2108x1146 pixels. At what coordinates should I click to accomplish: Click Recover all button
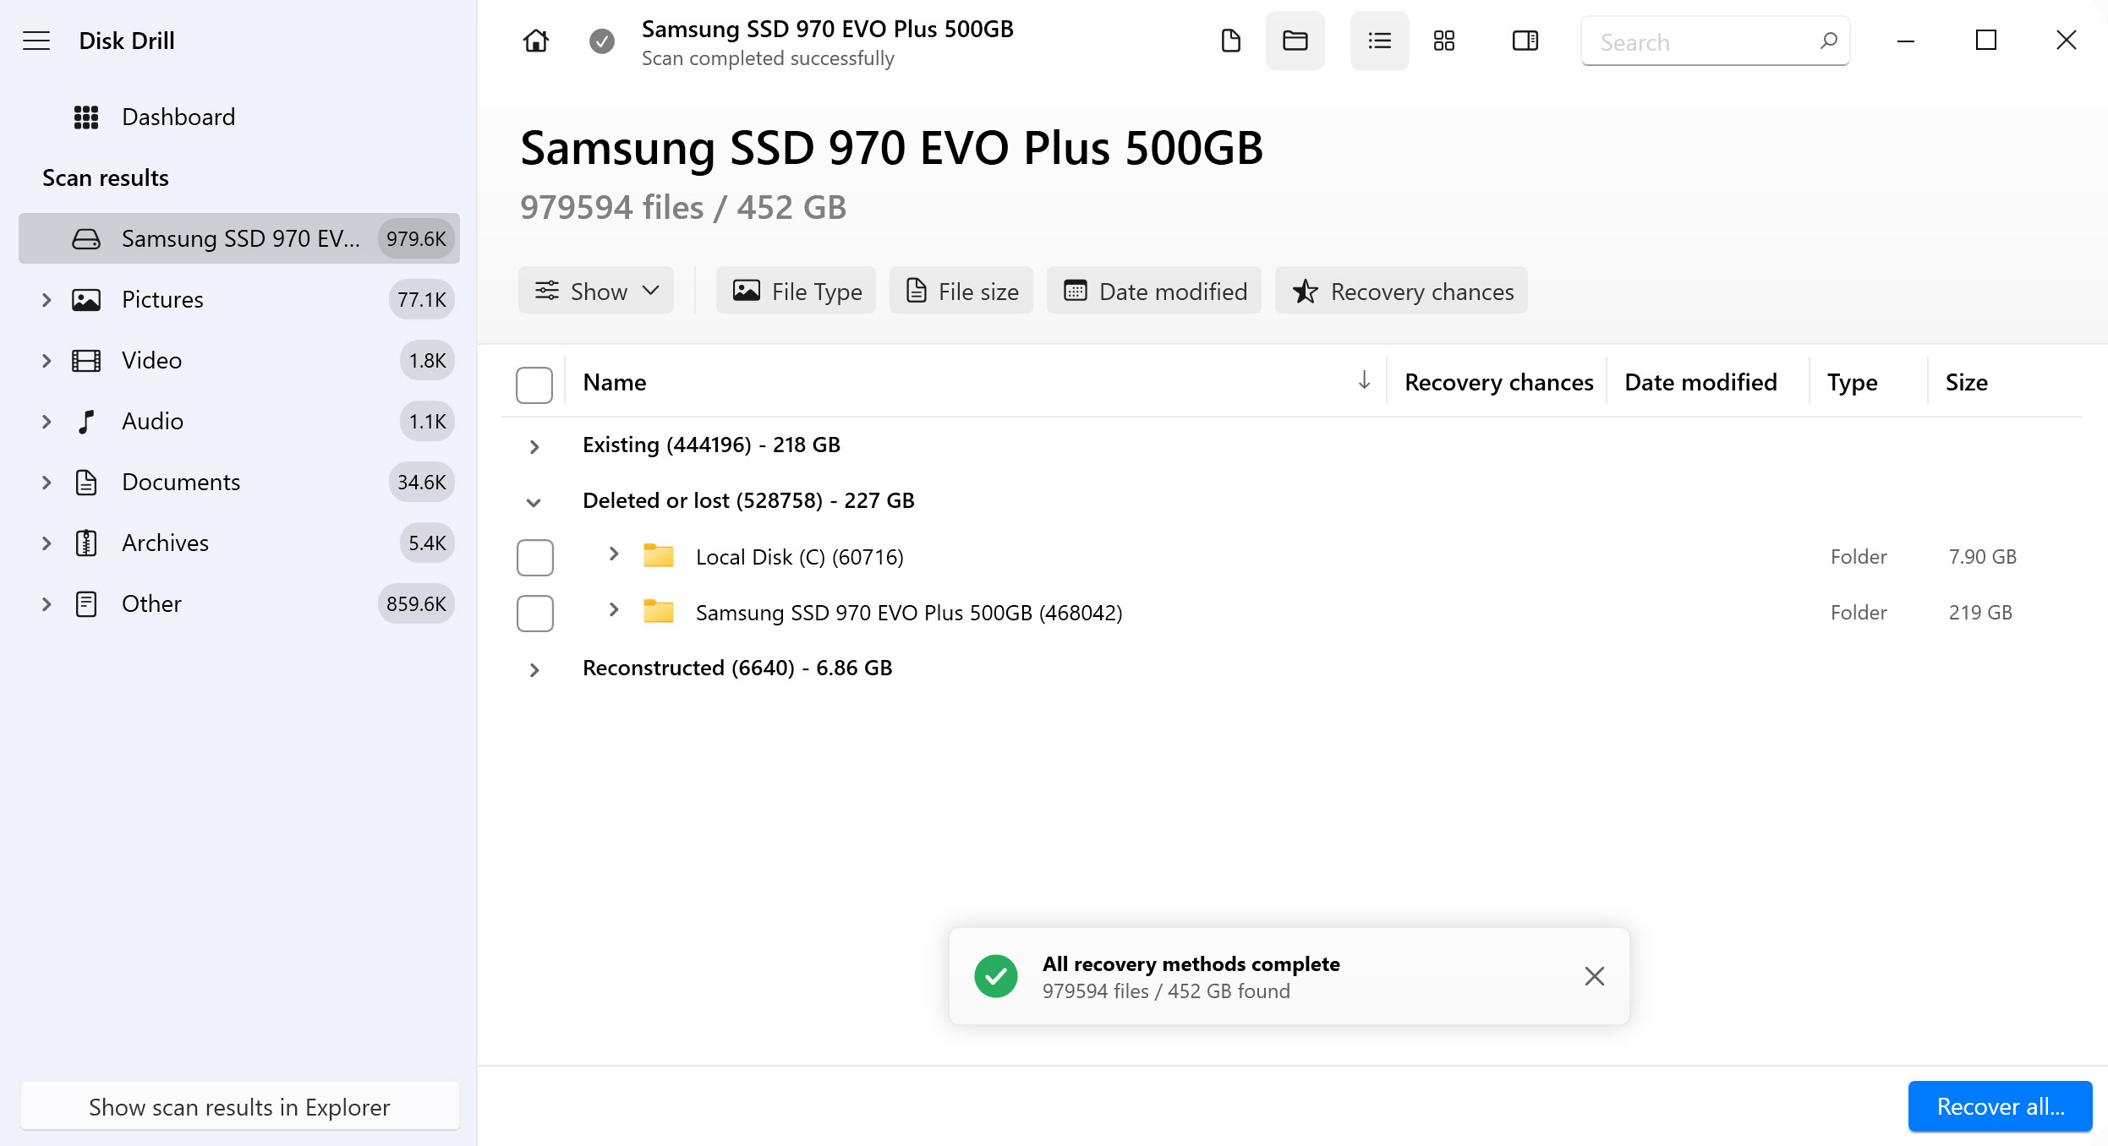(2000, 1106)
